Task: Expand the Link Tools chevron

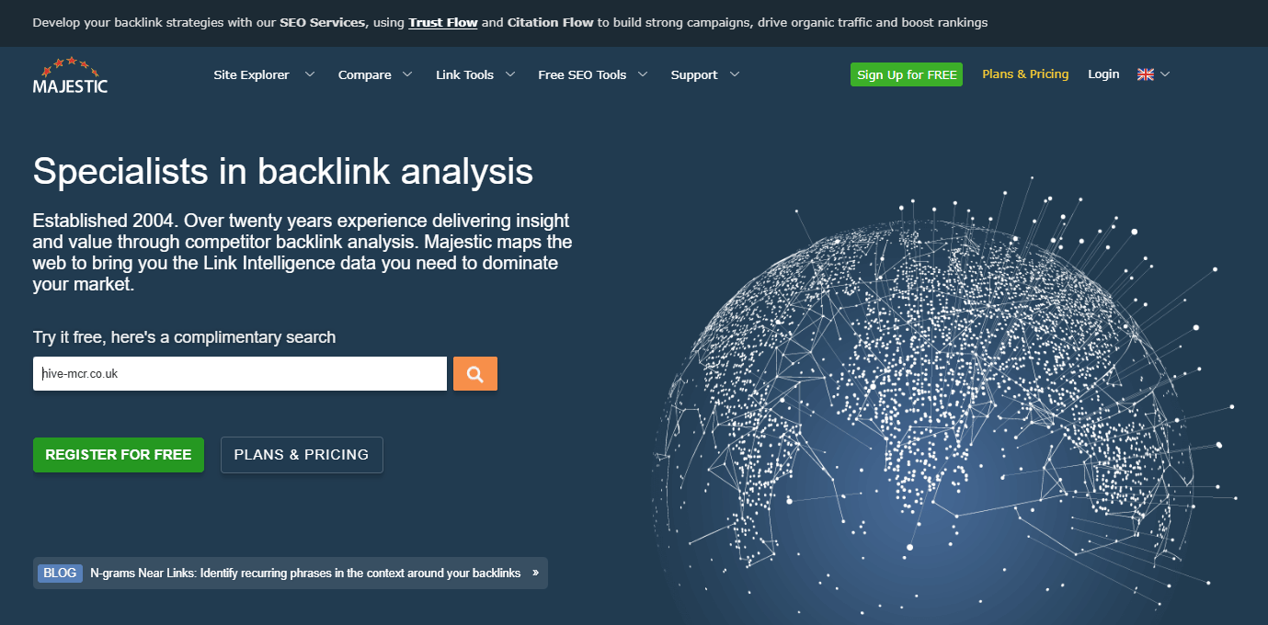Action: click(509, 74)
